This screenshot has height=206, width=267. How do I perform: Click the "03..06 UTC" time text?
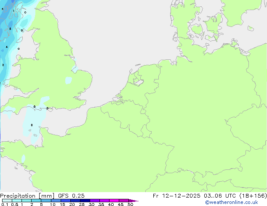[220, 196]
